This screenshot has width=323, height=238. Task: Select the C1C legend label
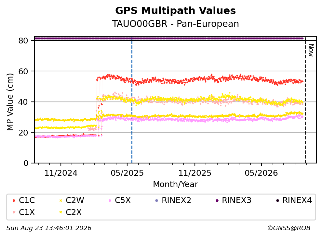pos(27,200)
